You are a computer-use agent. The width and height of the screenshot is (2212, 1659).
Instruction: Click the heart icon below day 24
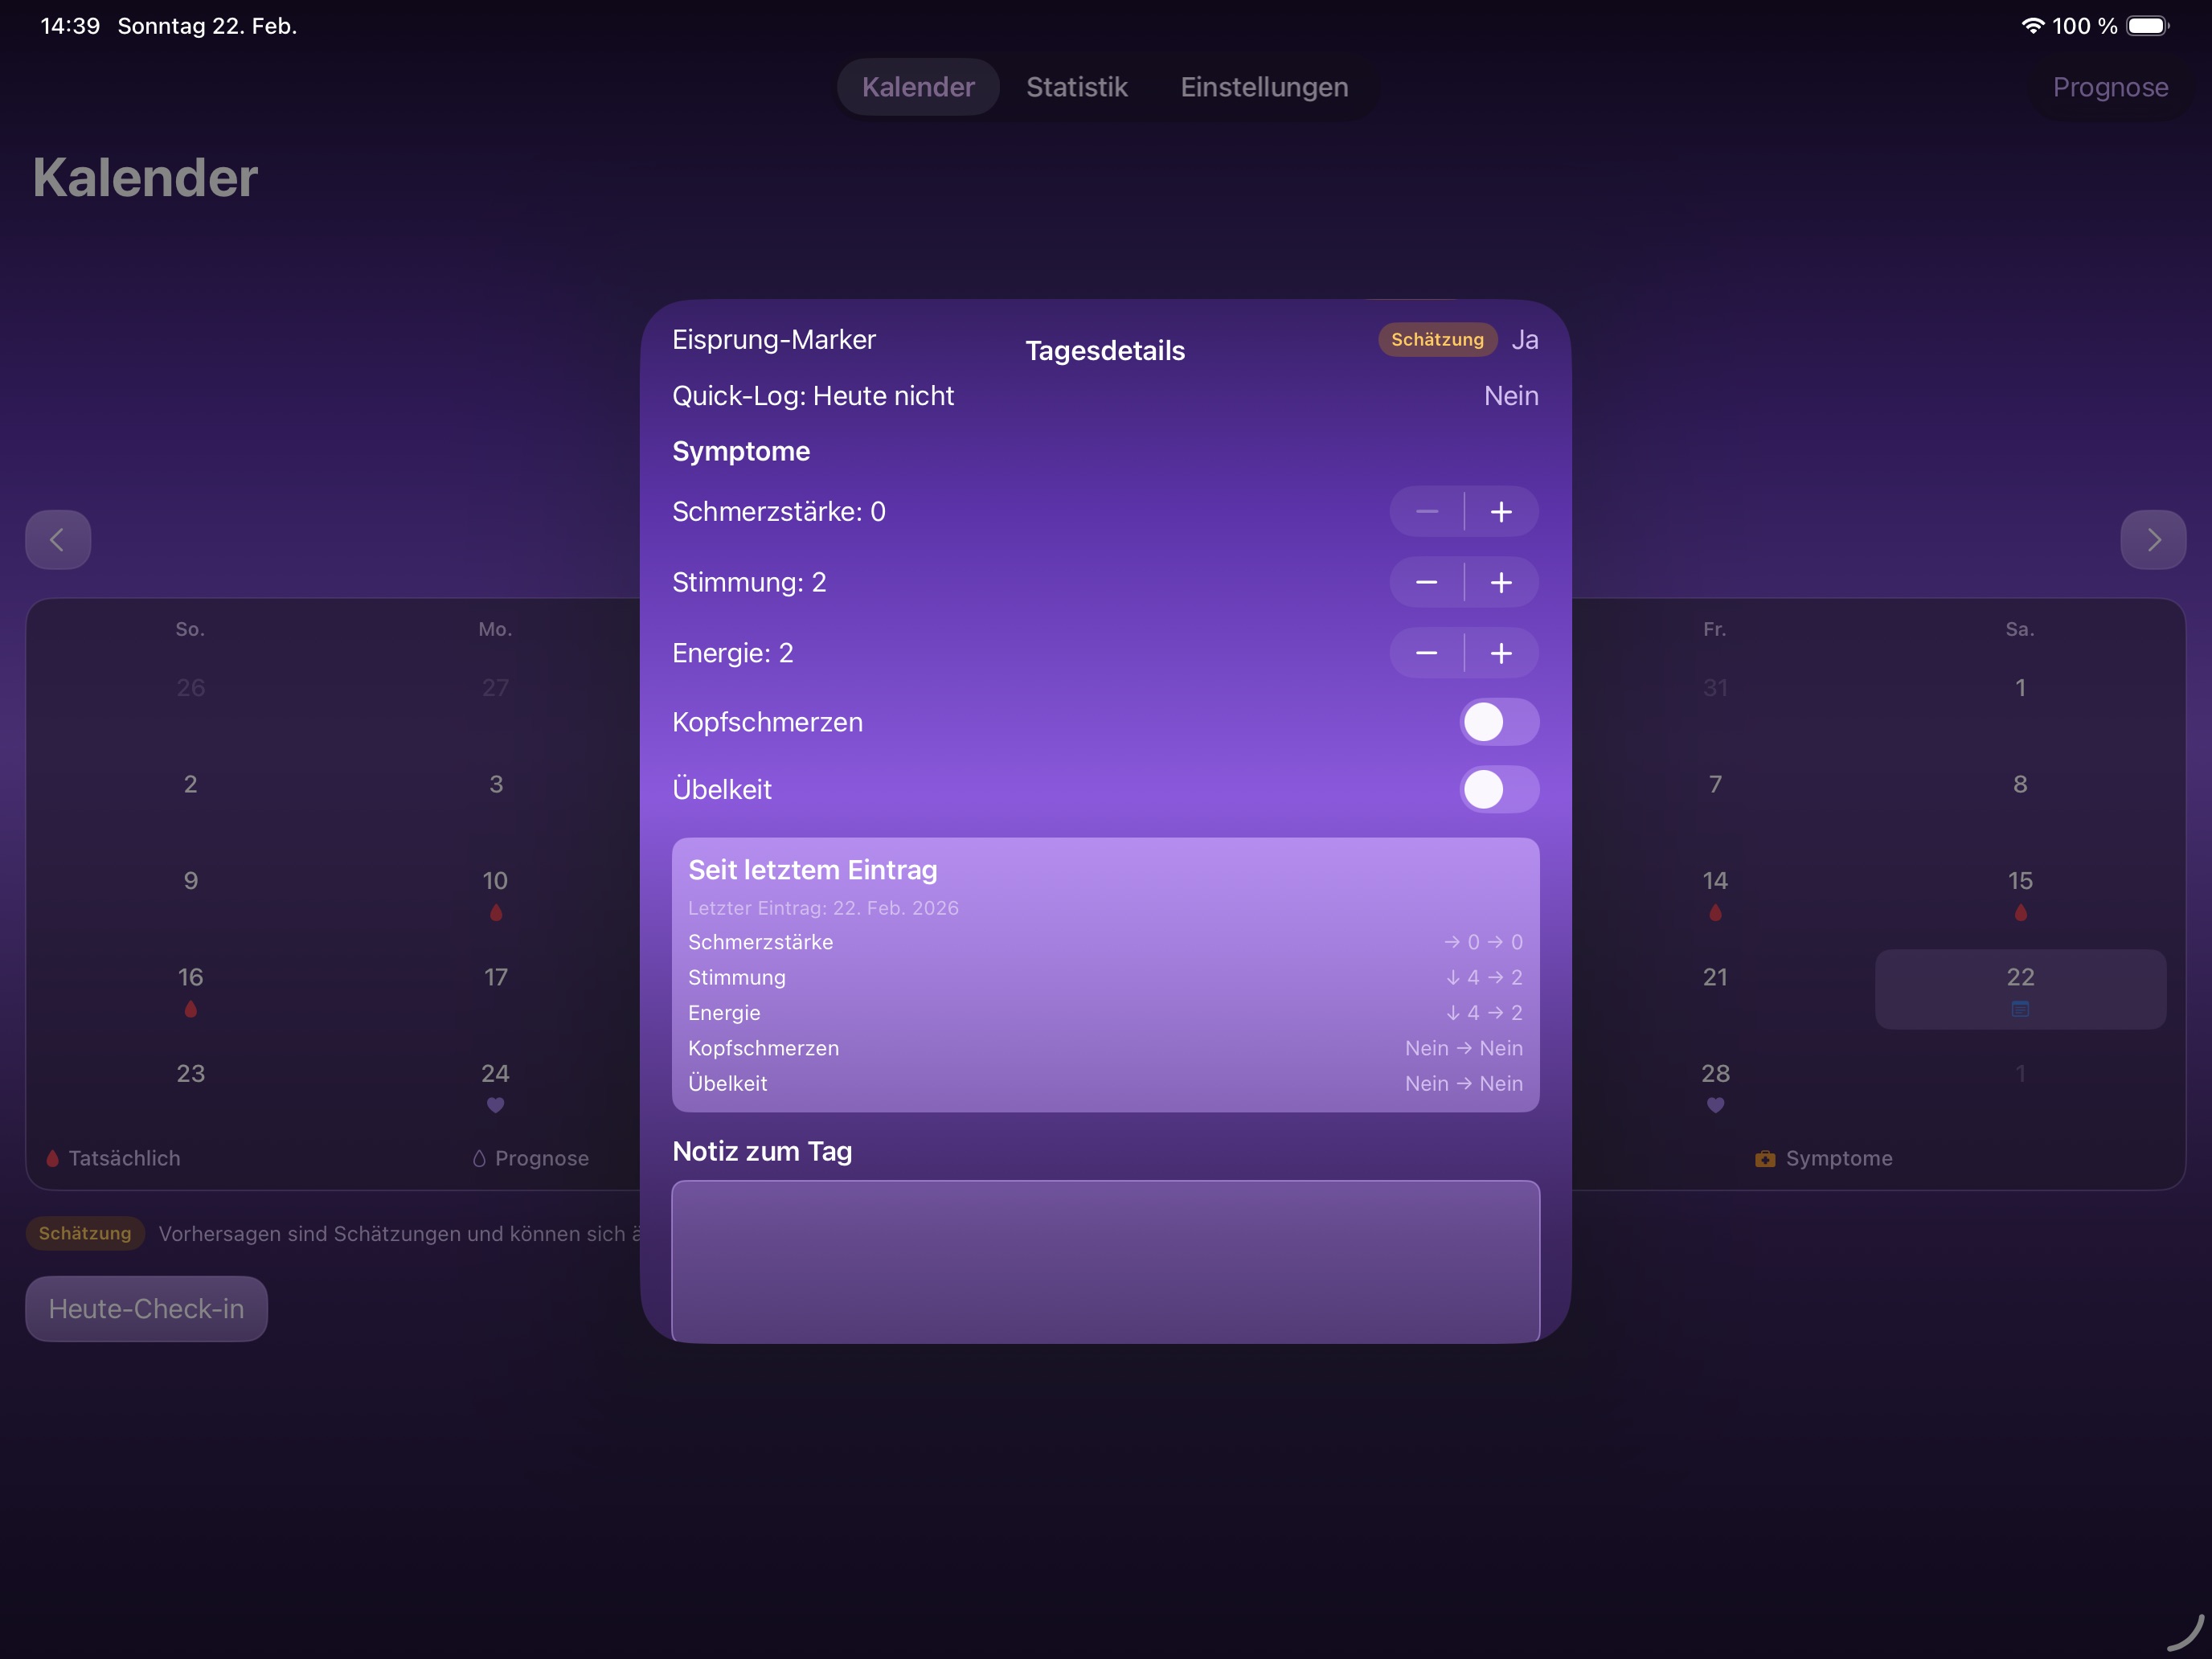(x=495, y=1105)
